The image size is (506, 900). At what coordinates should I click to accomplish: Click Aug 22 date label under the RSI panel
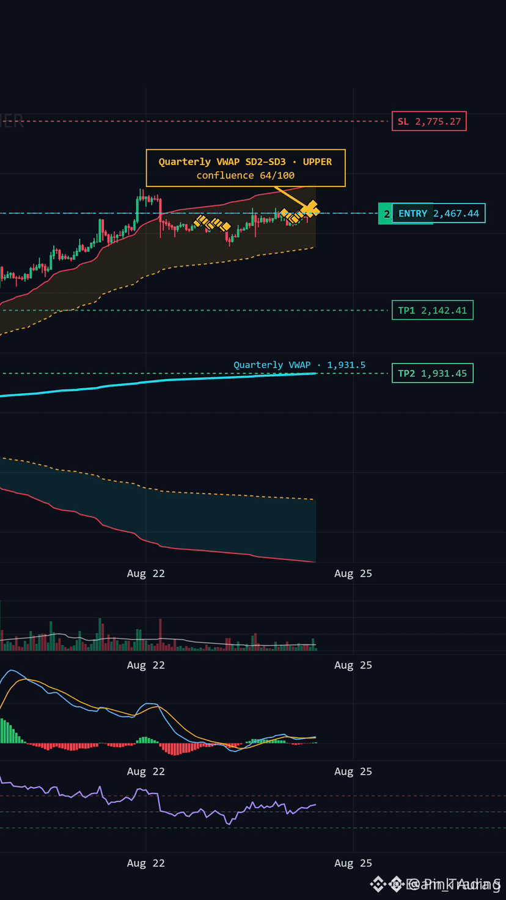[x=146, y=863]
